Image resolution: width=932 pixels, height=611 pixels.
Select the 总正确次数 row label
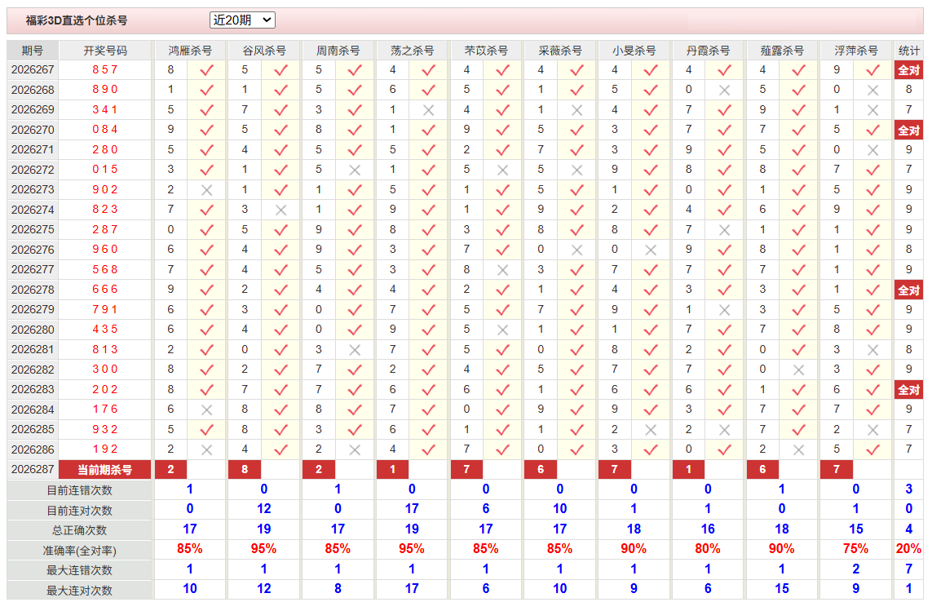coord(80,531)
